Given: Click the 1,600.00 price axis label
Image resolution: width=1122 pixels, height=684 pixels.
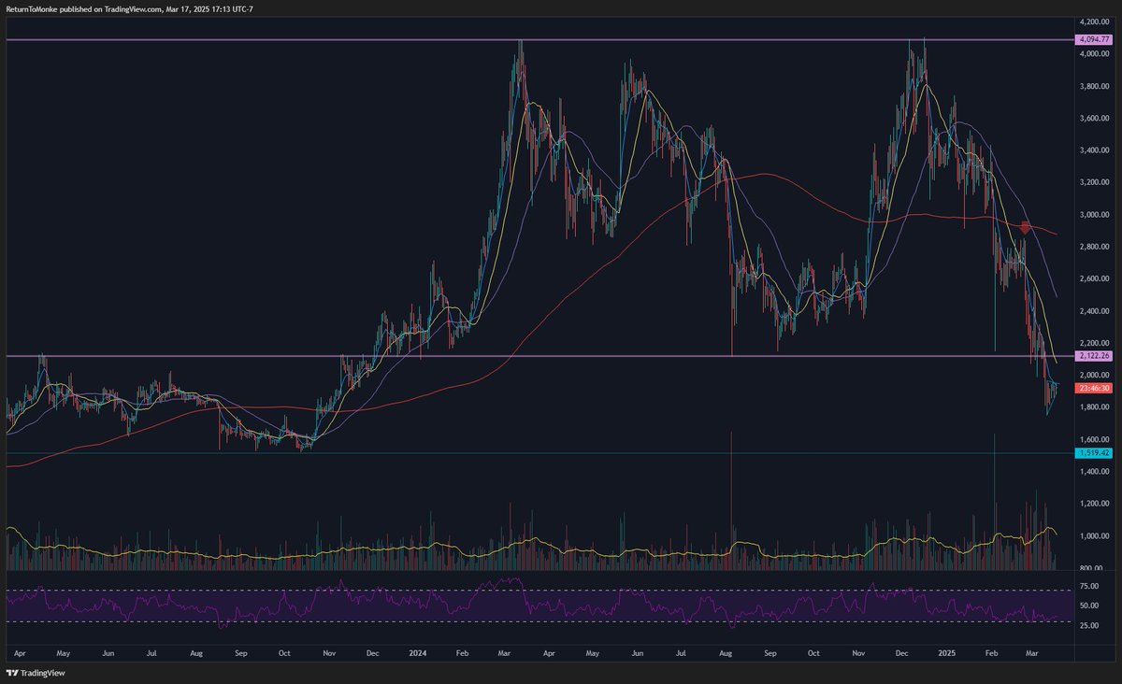Looking at the screenshot, I should pyautogui.click(x=1093, y=439).
